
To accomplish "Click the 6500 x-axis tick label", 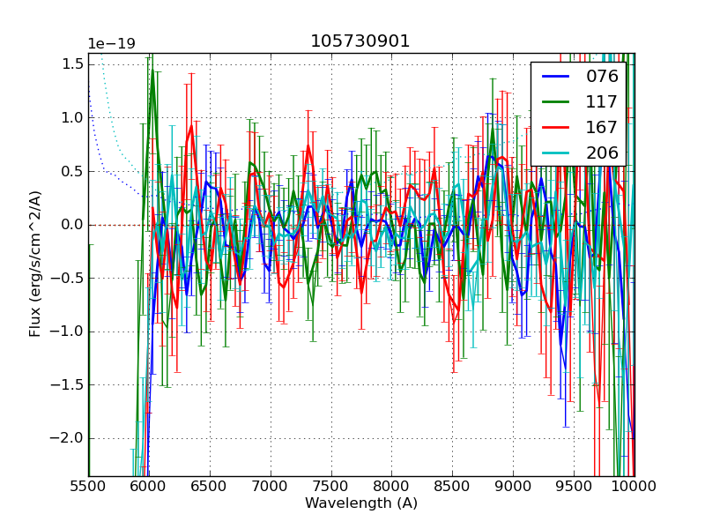I will pos(210,486).
